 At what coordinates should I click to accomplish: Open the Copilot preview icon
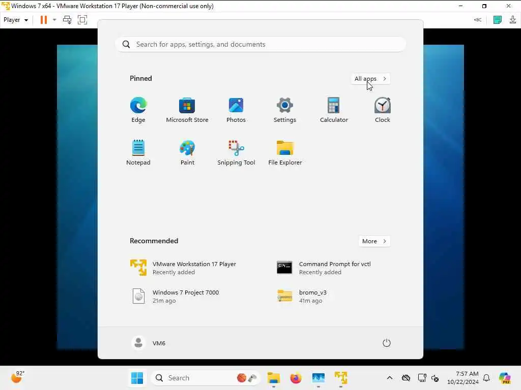point(505,378)
